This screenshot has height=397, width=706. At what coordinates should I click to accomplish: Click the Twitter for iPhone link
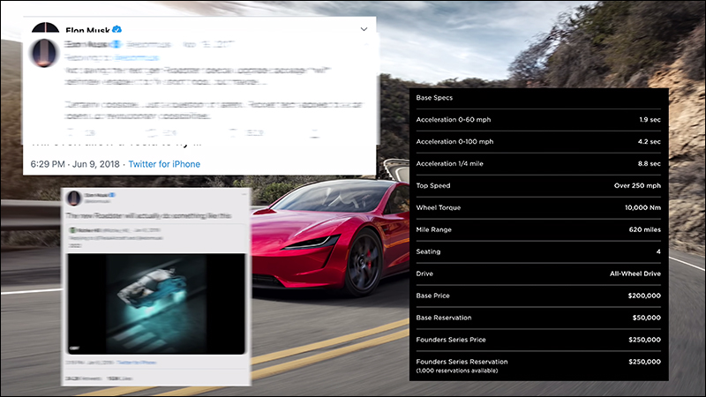coord(164,164)
